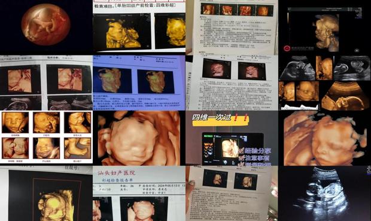Viewport: 371px width, 221px height.
Task: Tick the checkbox next to 注意事项
Action: (x=241, y=157)
